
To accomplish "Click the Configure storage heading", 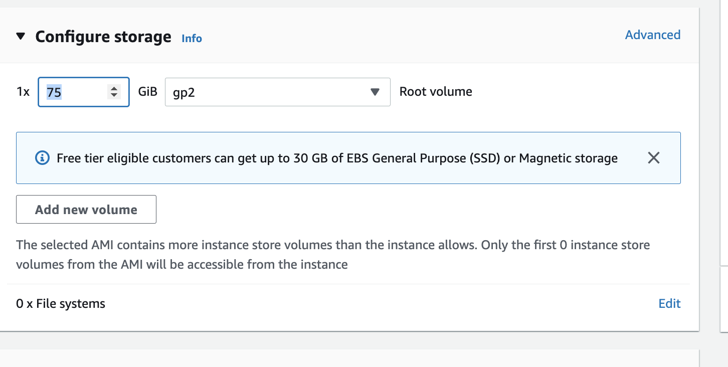I will [x=103, y=37].
